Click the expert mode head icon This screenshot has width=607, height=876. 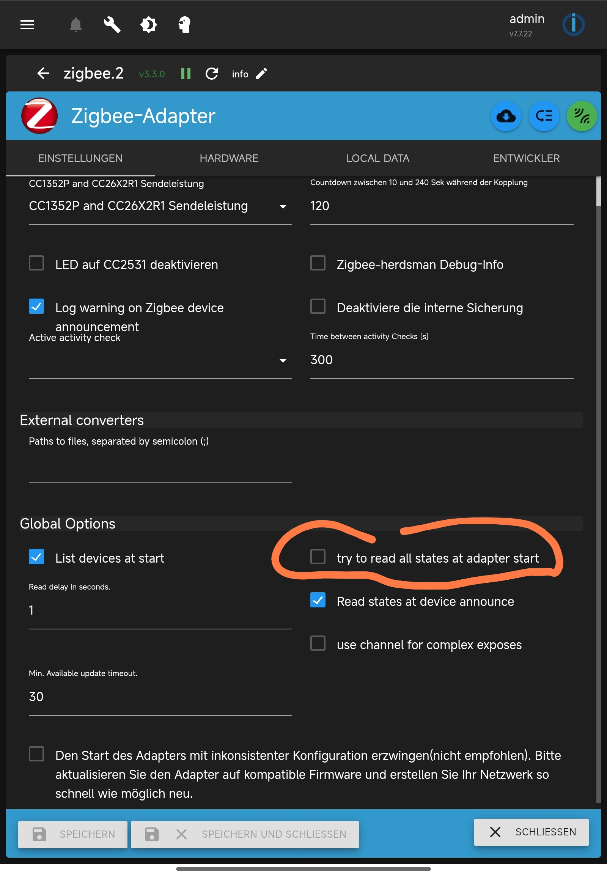(x=184, y=25)
